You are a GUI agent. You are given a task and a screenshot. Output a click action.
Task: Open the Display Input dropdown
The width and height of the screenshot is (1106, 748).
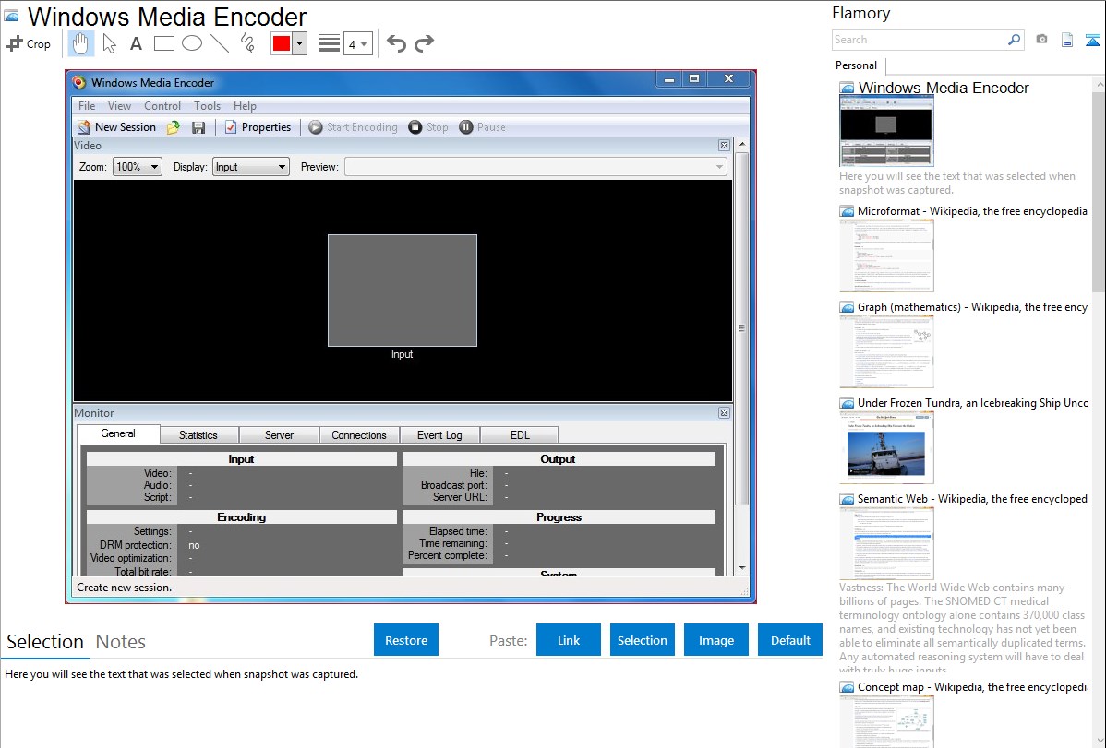pyautogui.click(x=251, y=166)
